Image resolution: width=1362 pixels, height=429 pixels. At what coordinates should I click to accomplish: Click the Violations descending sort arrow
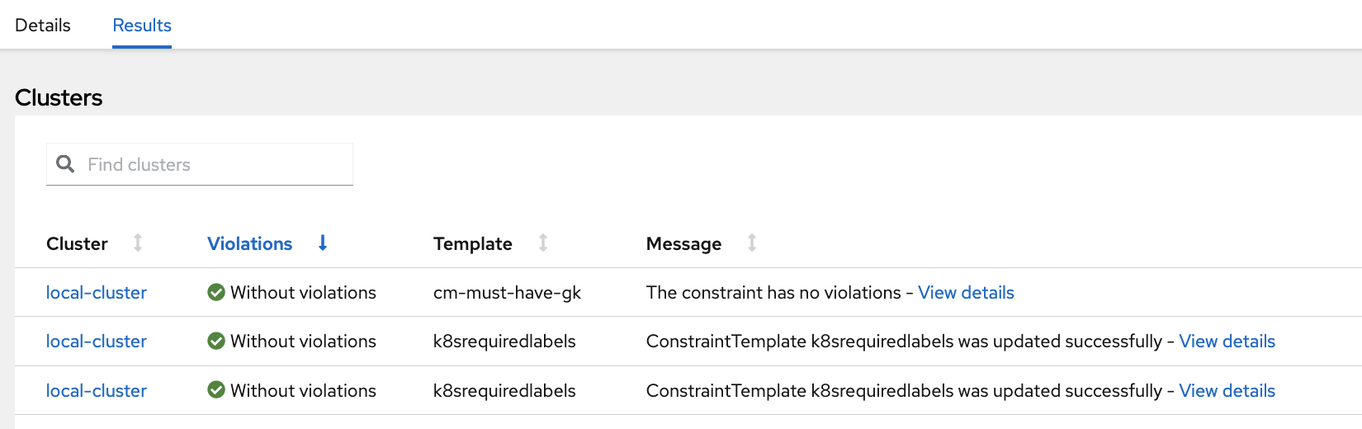[x=323, y=243]
